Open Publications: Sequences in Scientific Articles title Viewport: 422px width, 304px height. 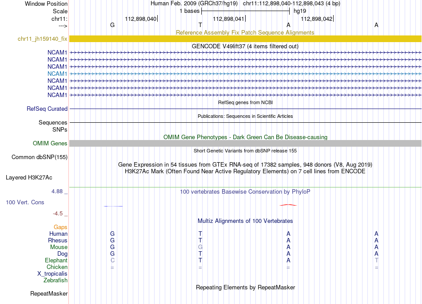coord(245,116)
